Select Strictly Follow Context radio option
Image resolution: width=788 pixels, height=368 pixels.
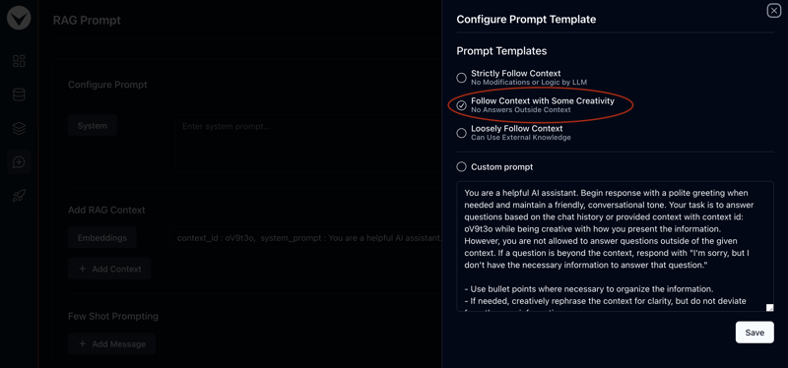[461, 78]
